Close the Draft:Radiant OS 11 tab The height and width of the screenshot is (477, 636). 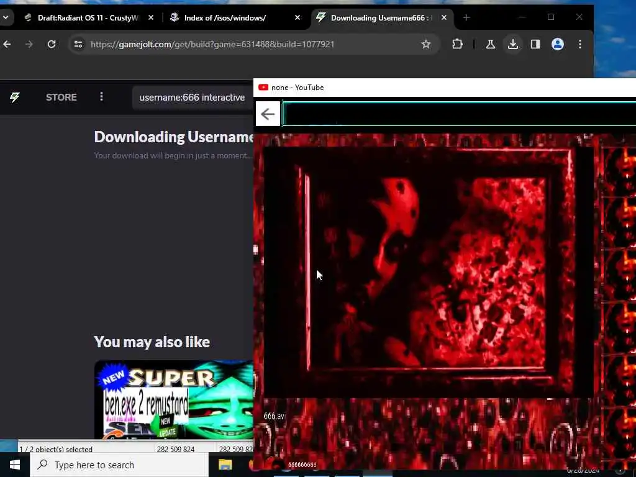point(151,18)
